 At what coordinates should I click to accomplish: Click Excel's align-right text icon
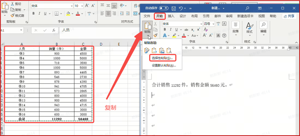[114, 13]
